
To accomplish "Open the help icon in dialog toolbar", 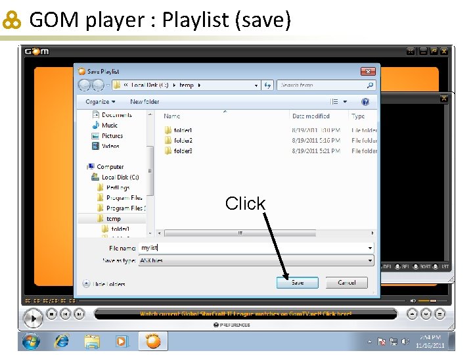I will [365, 102].
